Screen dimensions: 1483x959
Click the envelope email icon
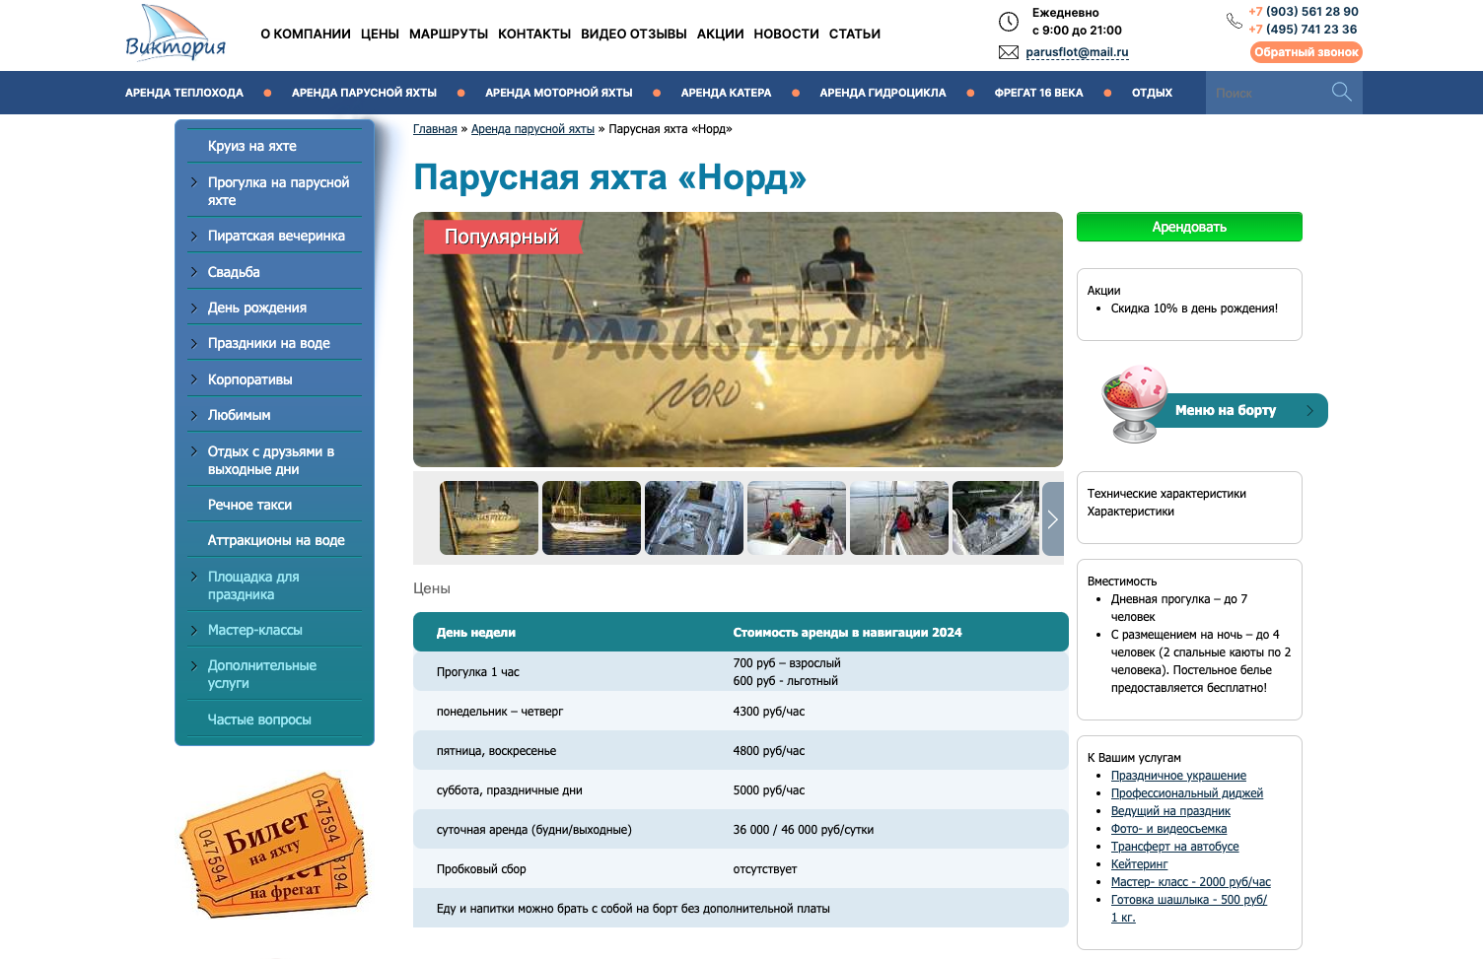1008,52
